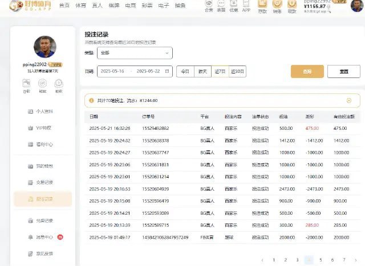
Task: Click the 合营 partnership icon in header
Action: pos(209,6)
